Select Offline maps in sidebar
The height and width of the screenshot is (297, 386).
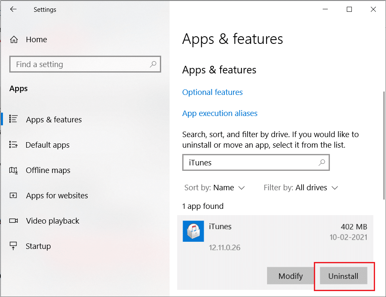47,170
